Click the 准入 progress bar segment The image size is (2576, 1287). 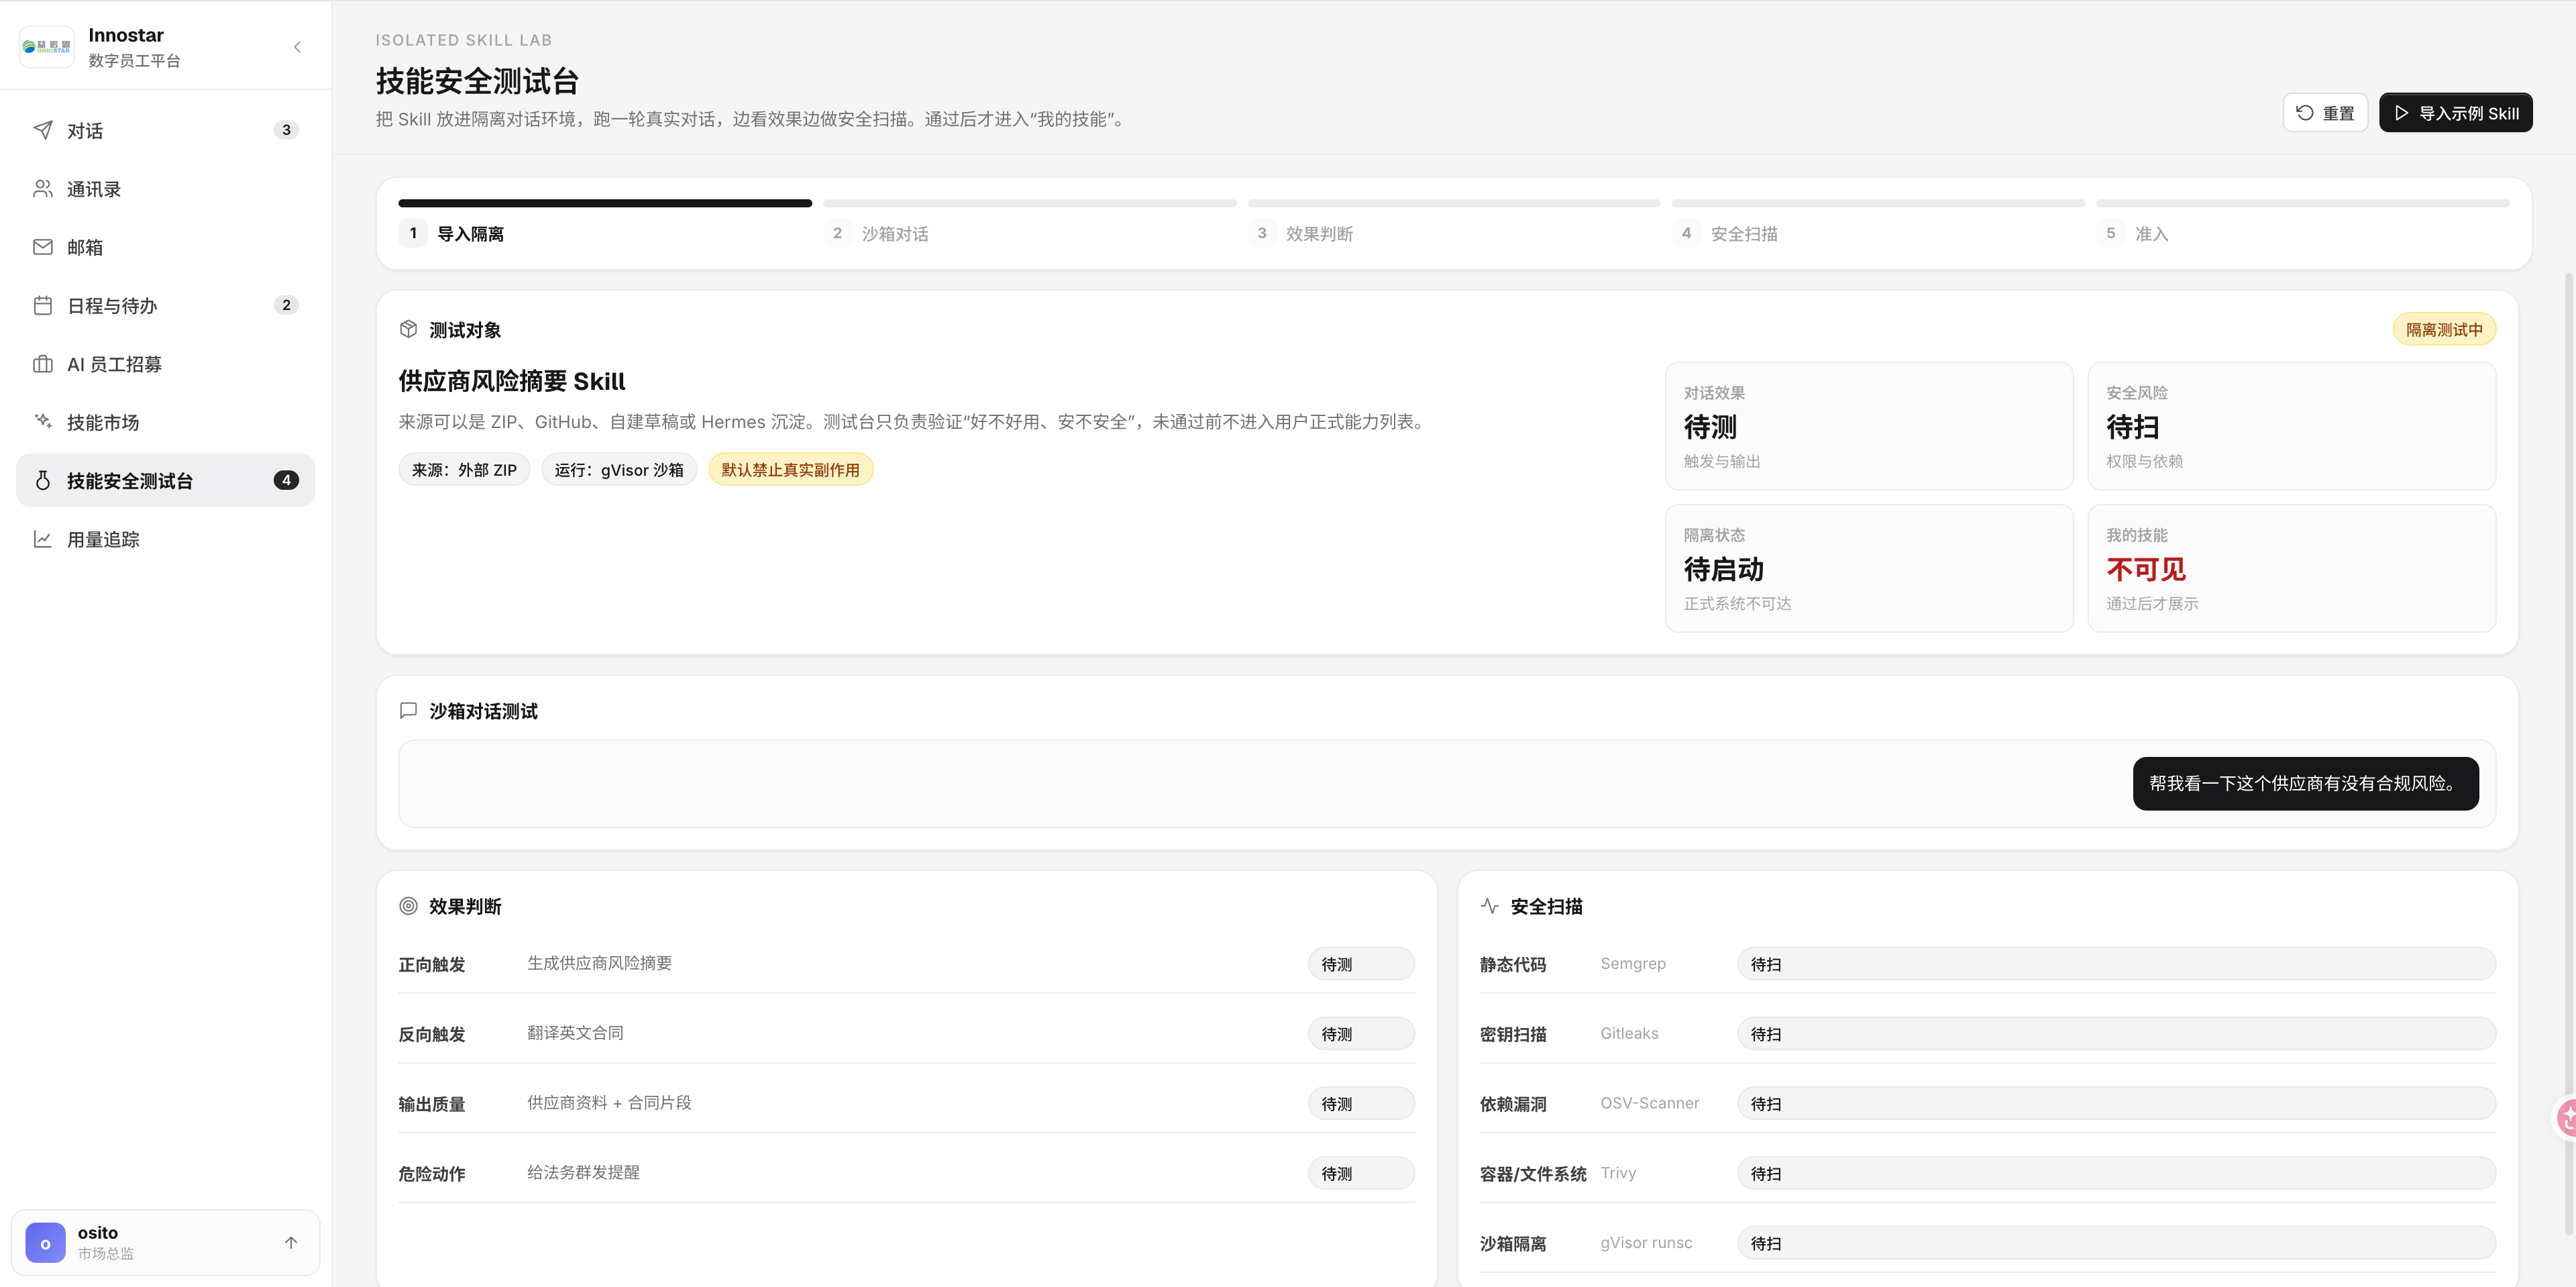point(2303,203)
